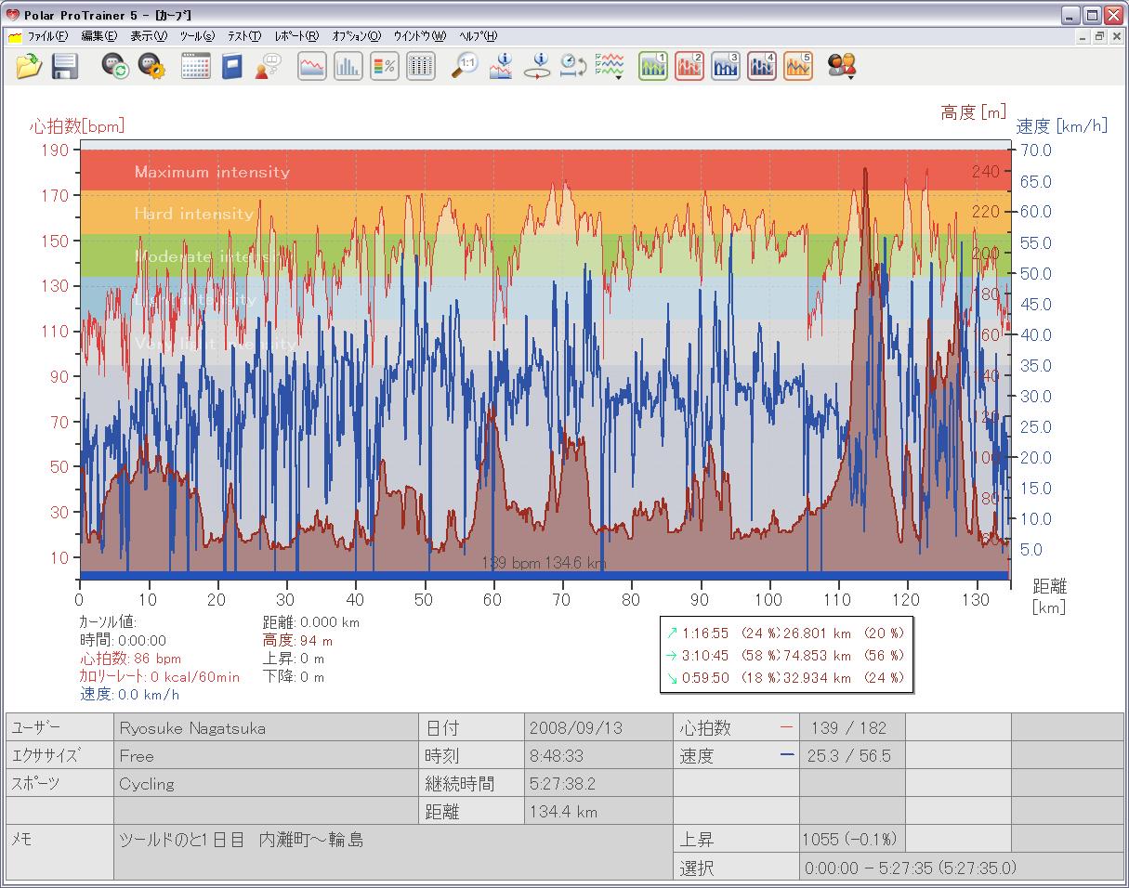Select blue graph preset 3

726,66
